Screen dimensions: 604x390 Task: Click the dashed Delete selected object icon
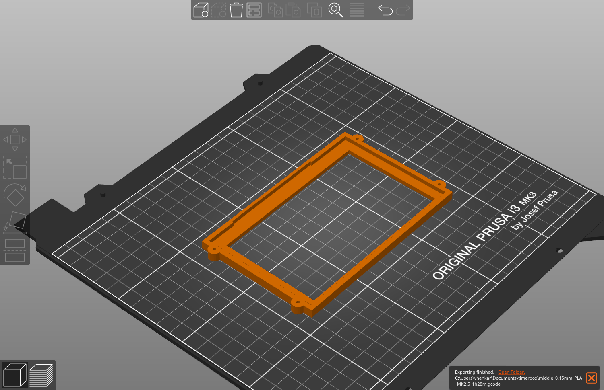219,10
